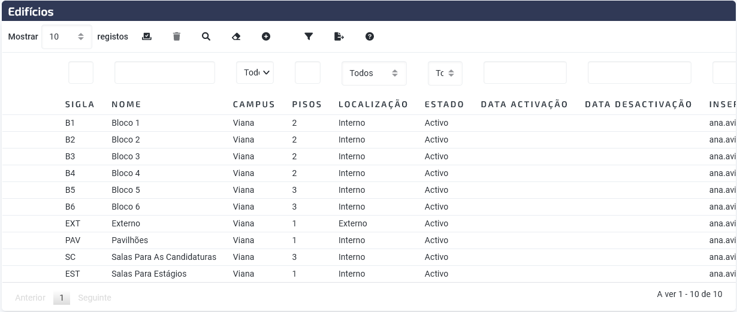Go to Seguinte page

pos(95,298)
